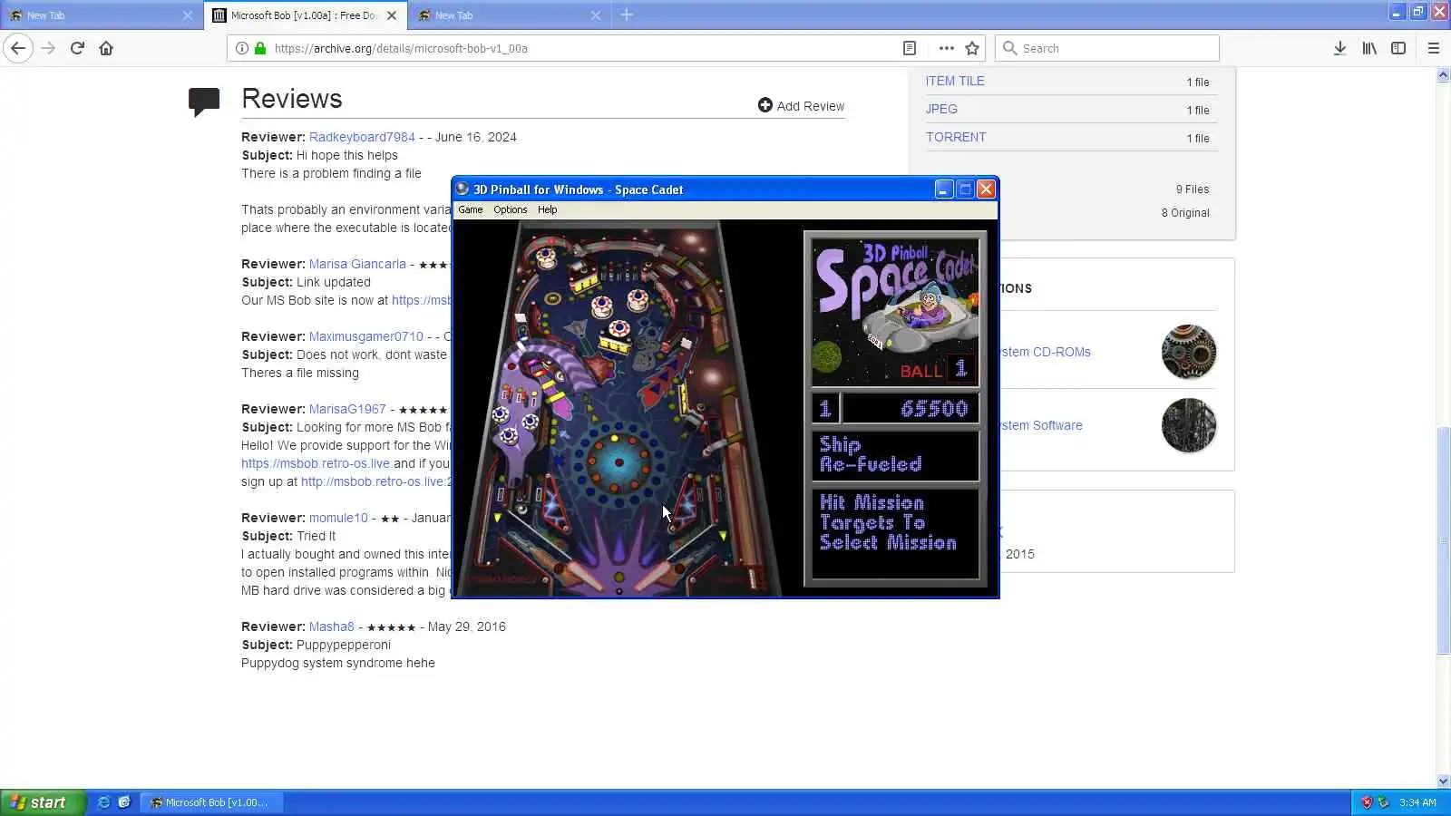Click the green padlock in the address bar

coord(260,48)
